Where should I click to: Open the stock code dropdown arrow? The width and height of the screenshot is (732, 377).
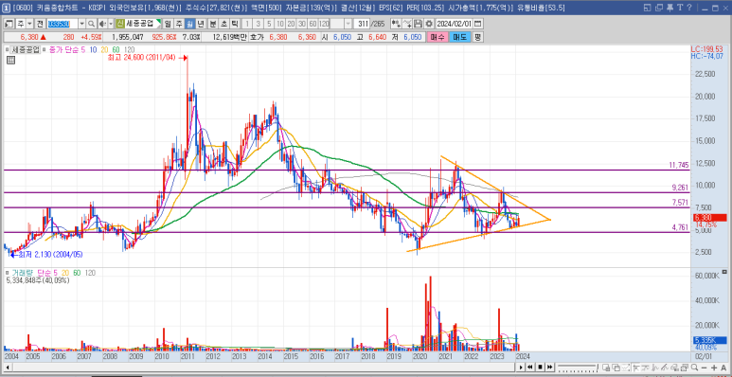click(82, 24)
